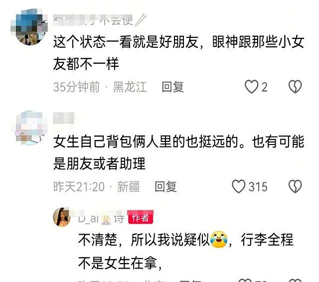
Task: Select comment text 女生自己背包俩人里的也挺远的
Action: click(146, 141)
